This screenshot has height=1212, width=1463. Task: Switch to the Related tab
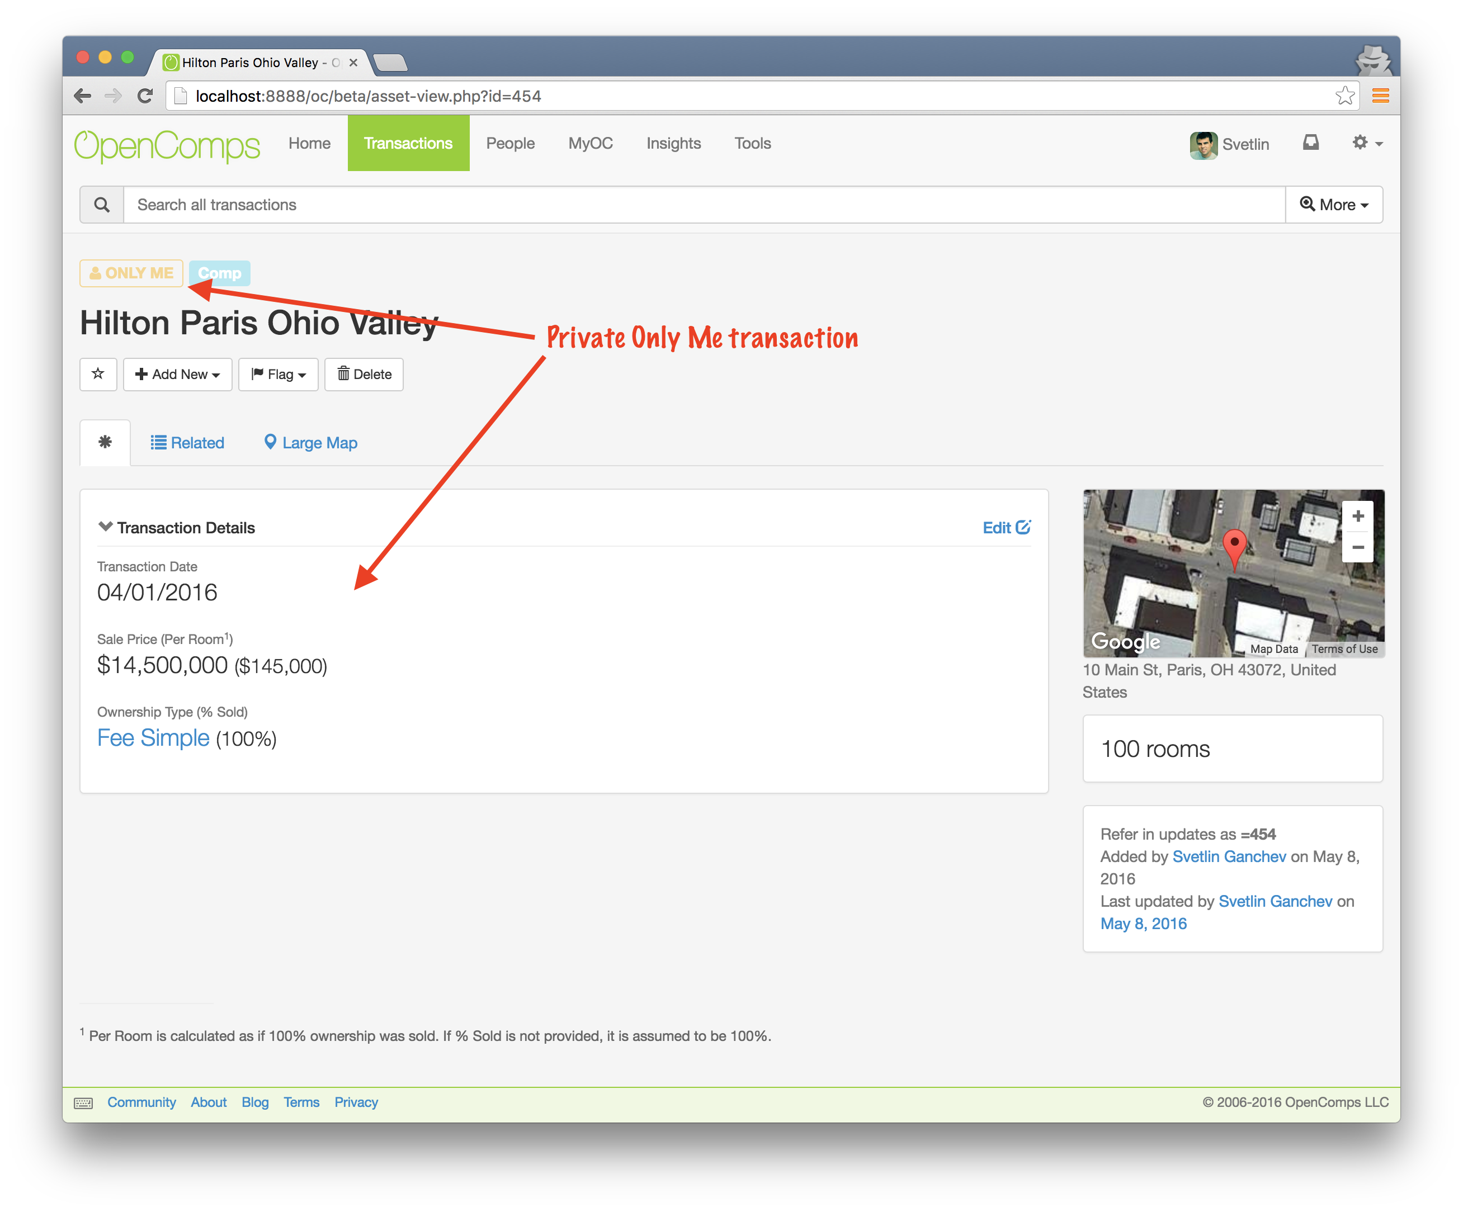187,442
